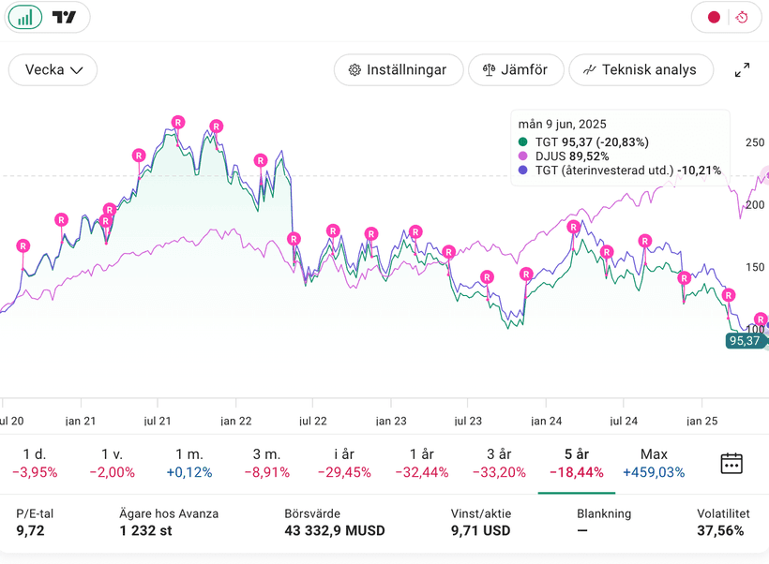Expand the chart to fullscreen

coord(742,70)
